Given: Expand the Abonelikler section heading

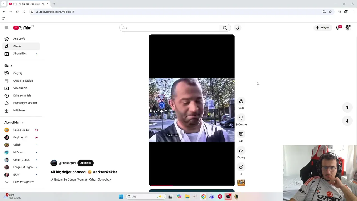Looking at the screenshot, I should click(14, 123).
